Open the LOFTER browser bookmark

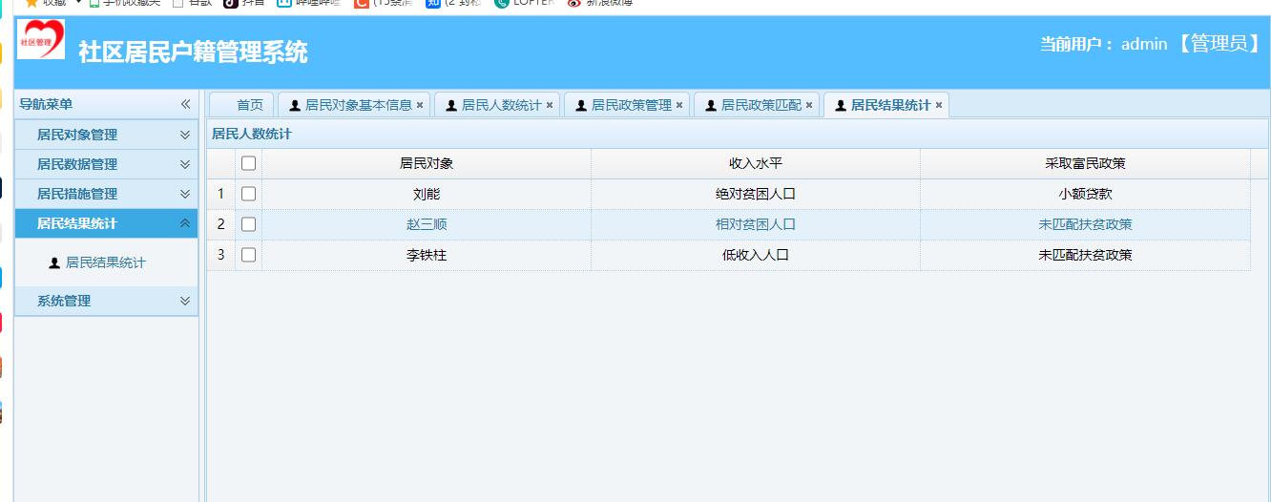(524, 3)
